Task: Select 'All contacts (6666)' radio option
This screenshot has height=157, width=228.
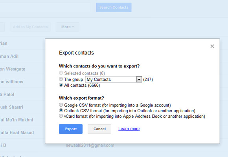Action: (61, 85)
